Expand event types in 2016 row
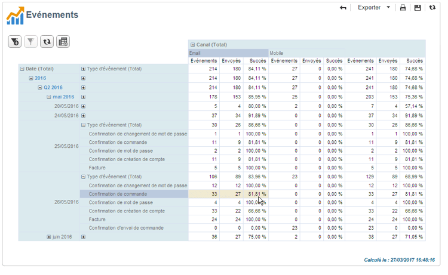This screenshot has width=448, height=275. [x=83, y=79]
